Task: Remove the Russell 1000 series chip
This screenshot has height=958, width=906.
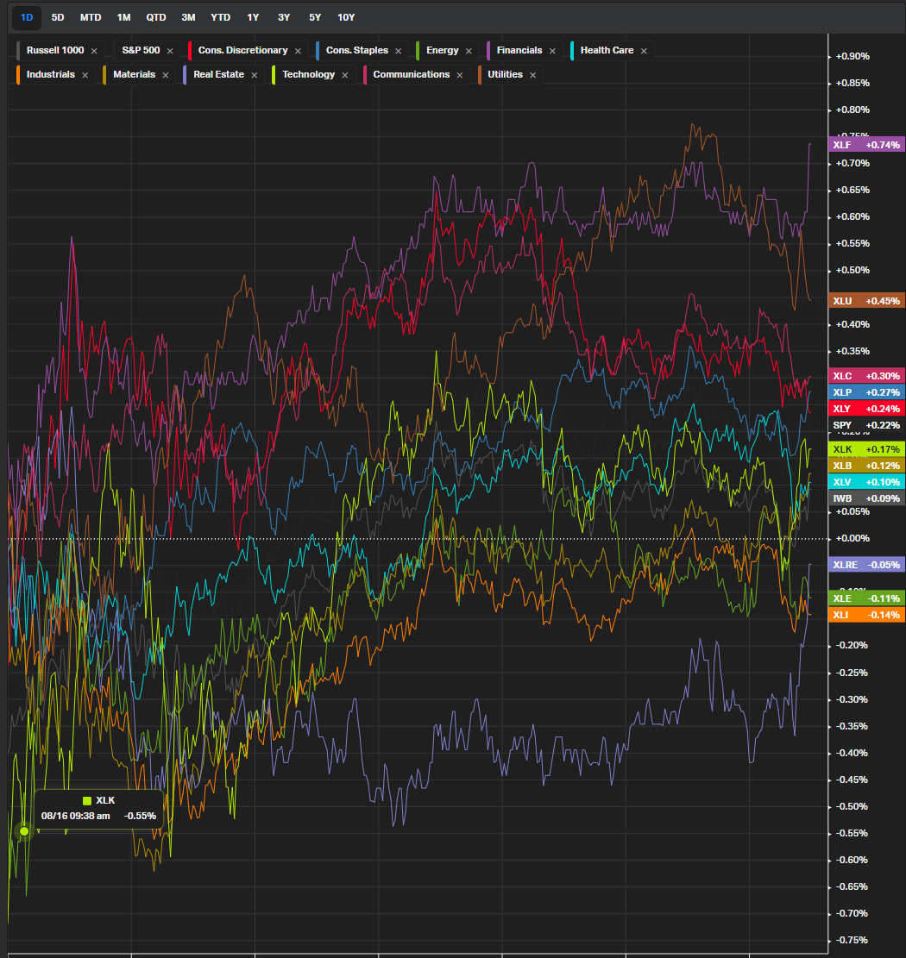Action: click(94, 51)
